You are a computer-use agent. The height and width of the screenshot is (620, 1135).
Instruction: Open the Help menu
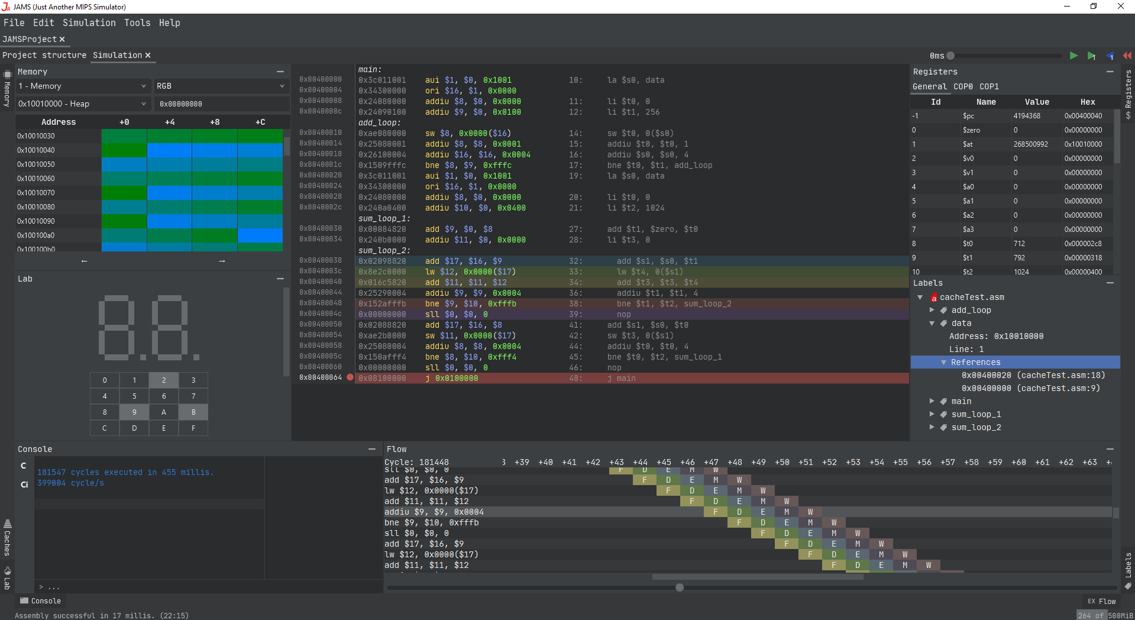click(170, 22)
